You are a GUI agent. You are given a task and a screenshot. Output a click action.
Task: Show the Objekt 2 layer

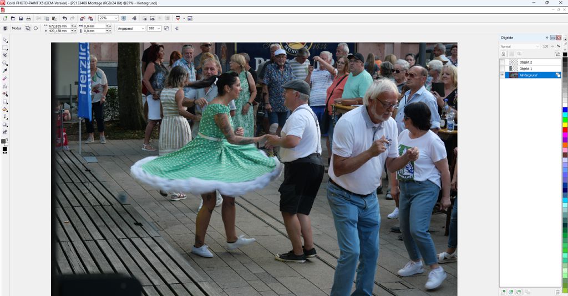click(503, 62)
